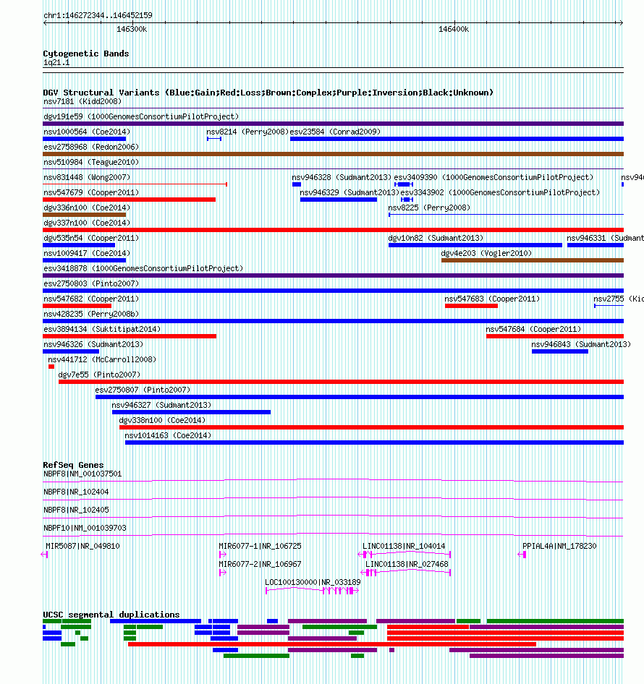Select nsv946843 (Sudmant2013) label
The image size is (644, 684).
581,345
